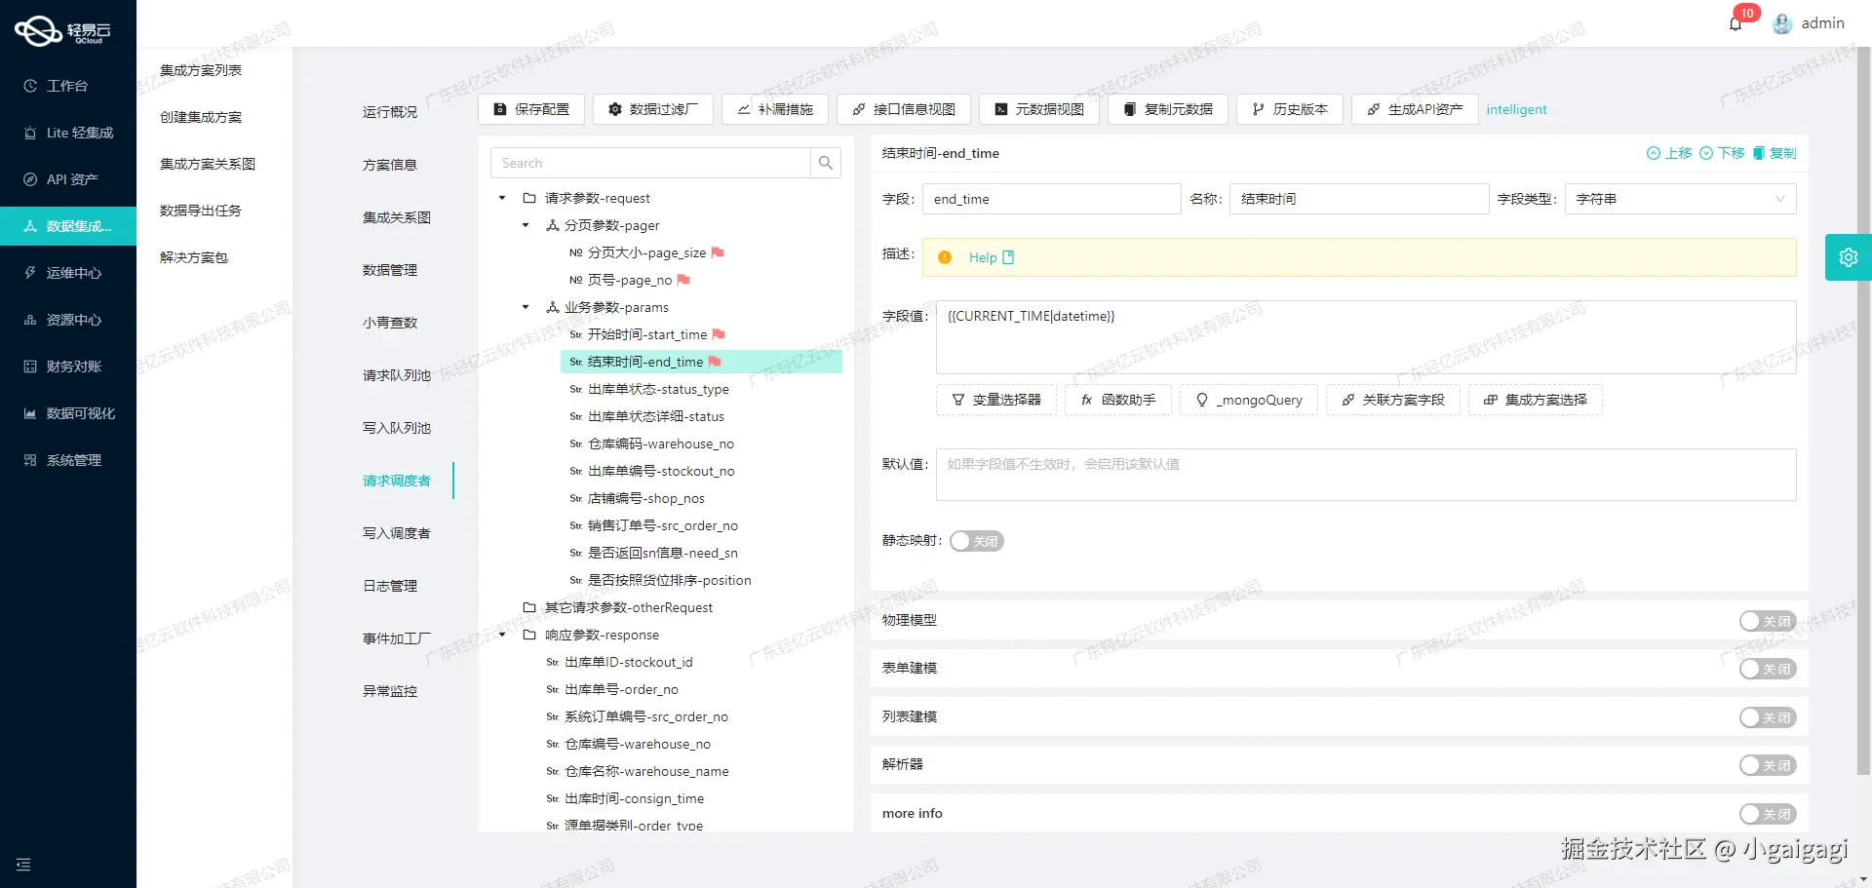Enable the 物理模型 toggle
1872x888 pixels.
click(x=1767, y=620)
